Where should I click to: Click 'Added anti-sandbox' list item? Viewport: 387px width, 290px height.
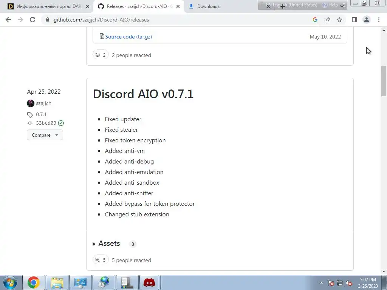pos(132,183)
